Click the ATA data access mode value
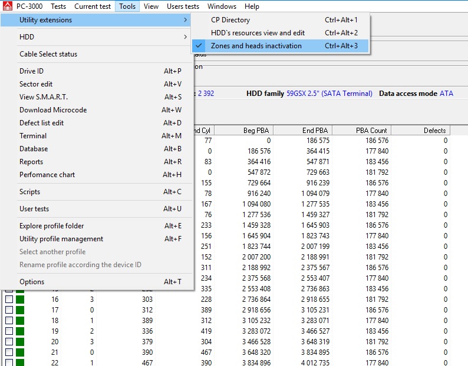Image resolution: width=468 pixels, height=366 pixels. 446,94
